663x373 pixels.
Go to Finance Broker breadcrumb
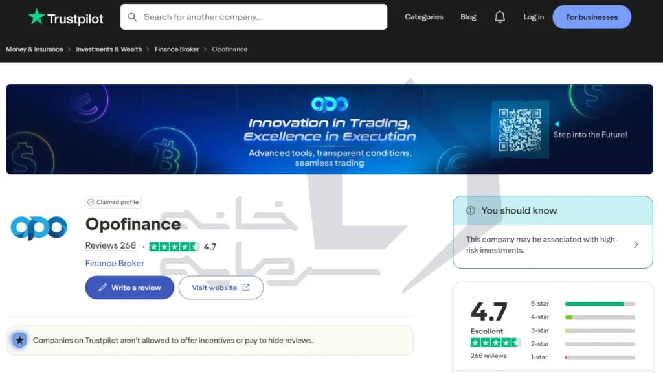click(177, 49)
